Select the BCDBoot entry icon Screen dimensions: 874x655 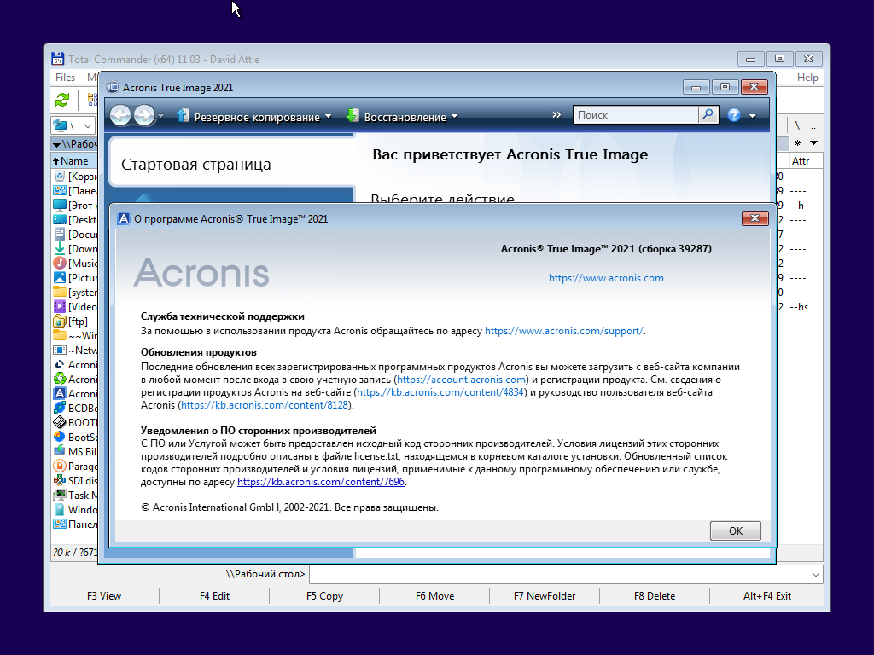(60, 409)
